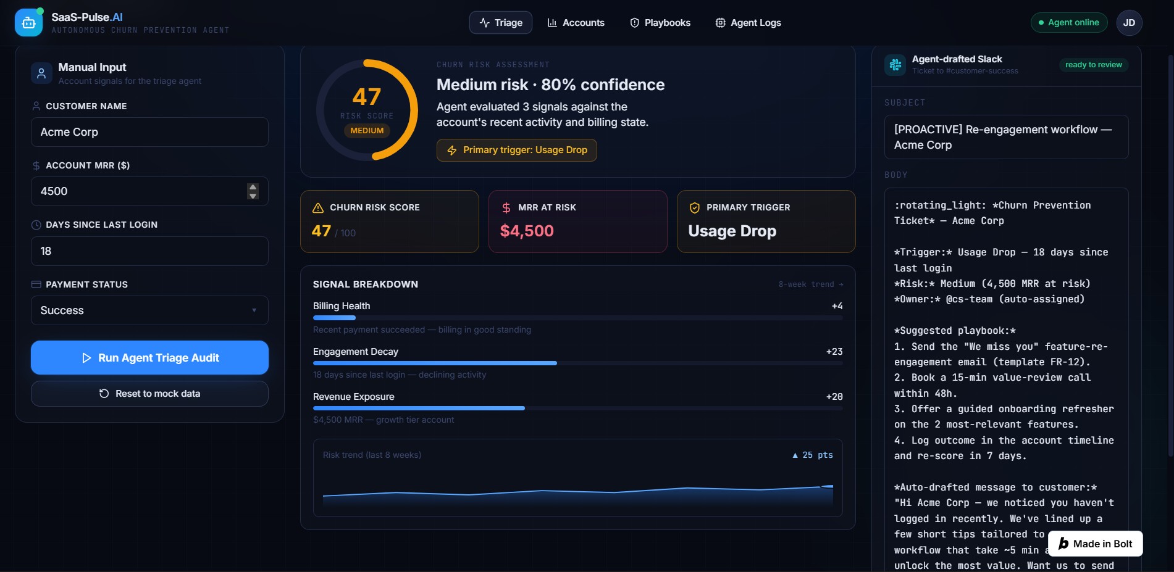Go to the Agent Logs tab
The height and width of the screenshot is (572, 1174).
tap(748, 23)
